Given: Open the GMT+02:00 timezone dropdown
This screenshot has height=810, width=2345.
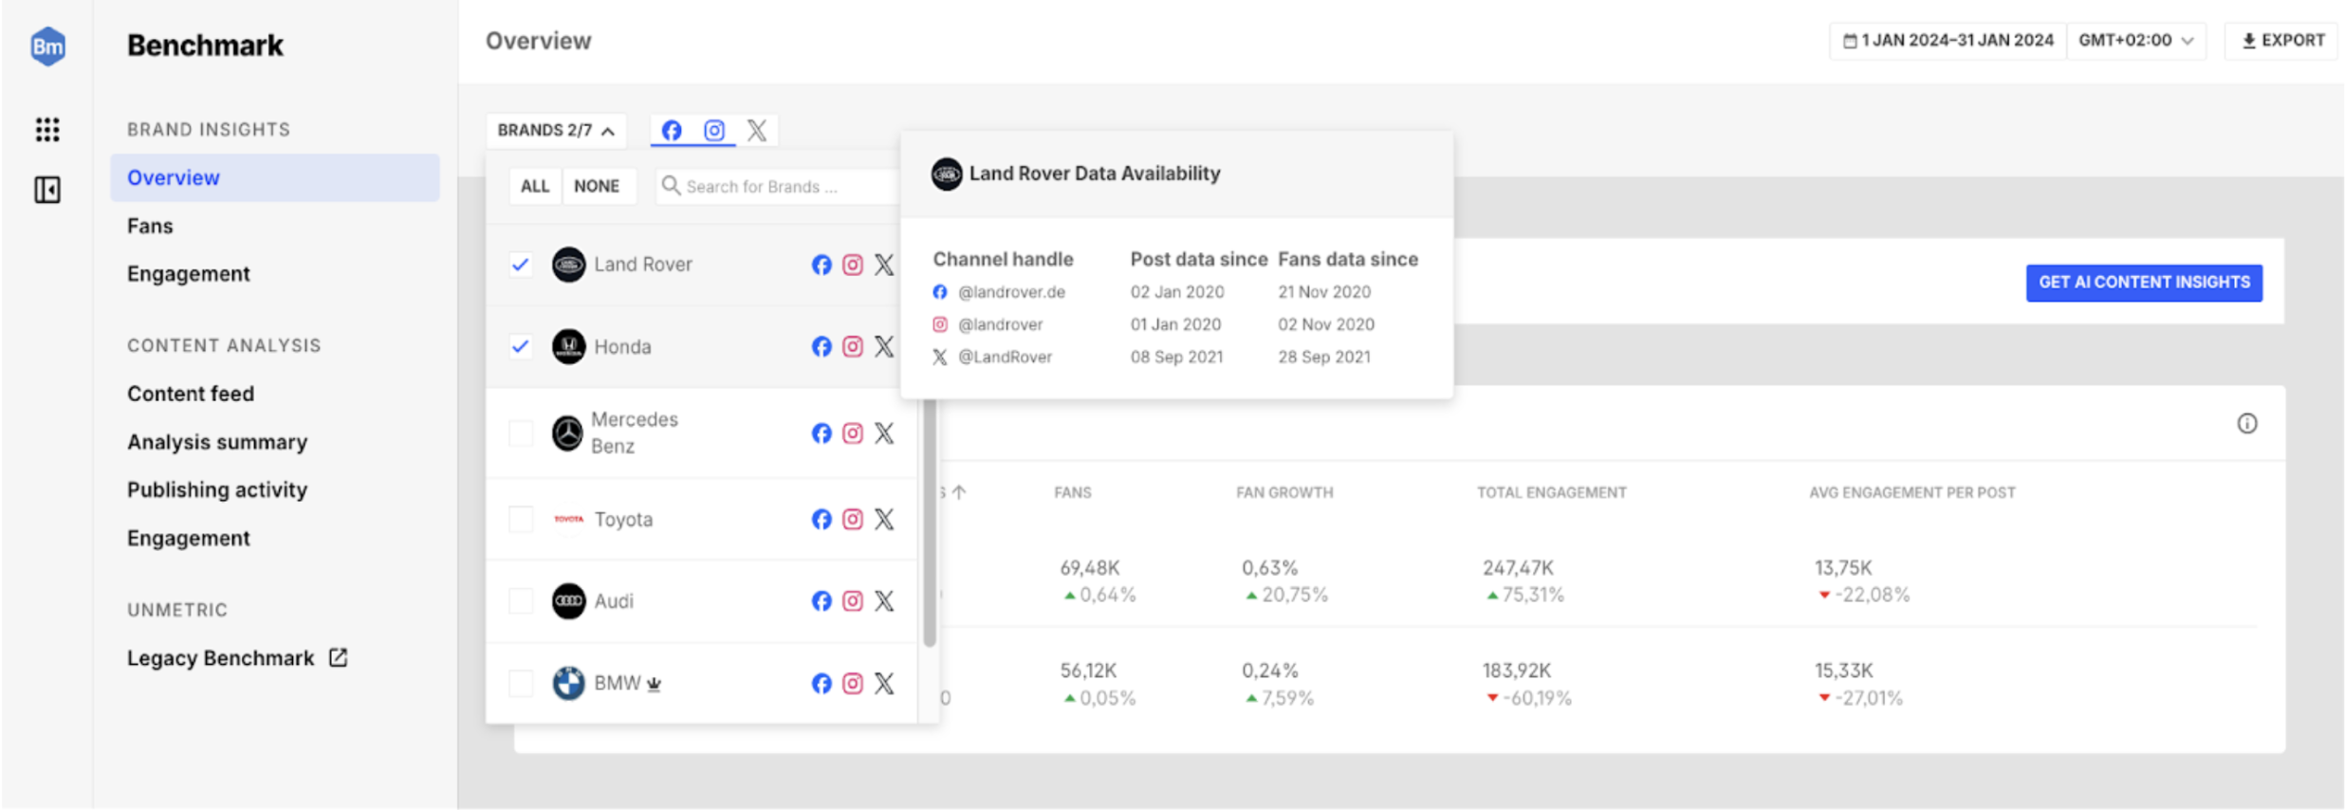Looking at the screenshot, I should coord(2136,41).
